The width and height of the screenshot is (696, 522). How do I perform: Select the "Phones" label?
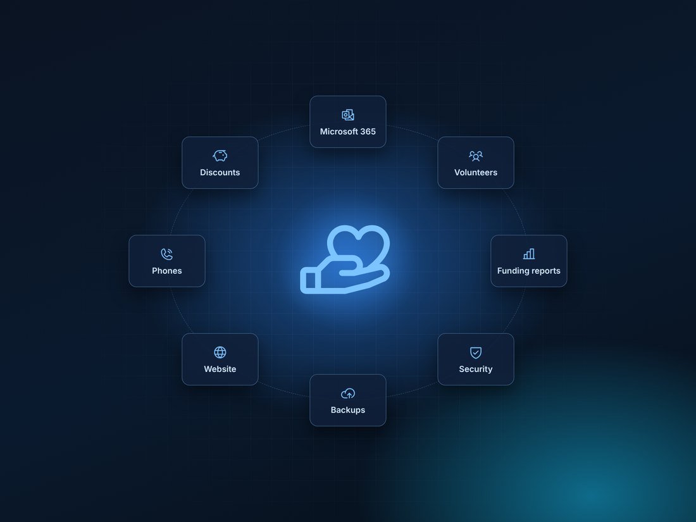(167, 271)
